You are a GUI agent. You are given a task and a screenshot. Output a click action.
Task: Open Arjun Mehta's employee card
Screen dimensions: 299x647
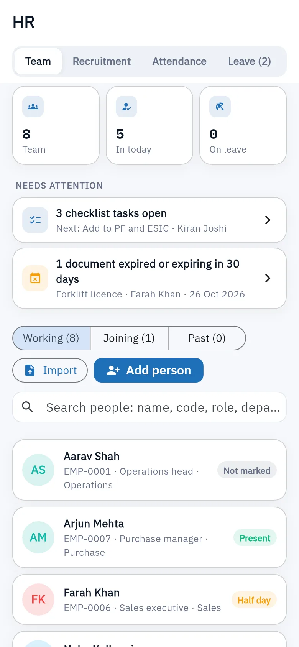pyautogui.click(x=149, y=537)
